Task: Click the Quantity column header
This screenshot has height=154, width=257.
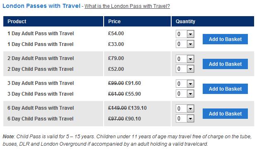Action: (213, 21)
